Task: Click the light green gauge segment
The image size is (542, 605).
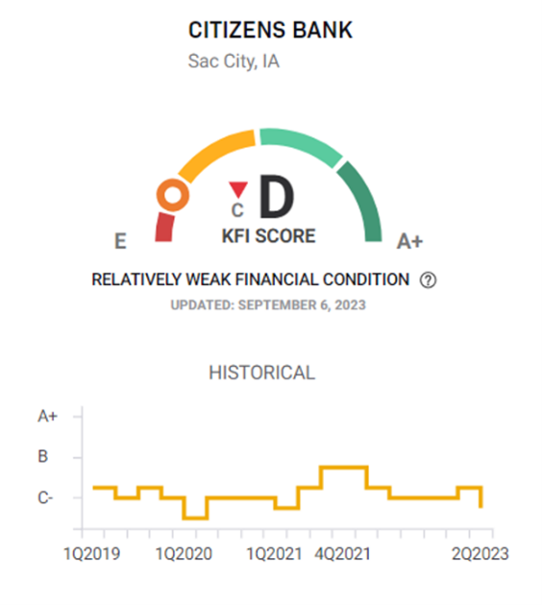Action: tap(301, 147)
